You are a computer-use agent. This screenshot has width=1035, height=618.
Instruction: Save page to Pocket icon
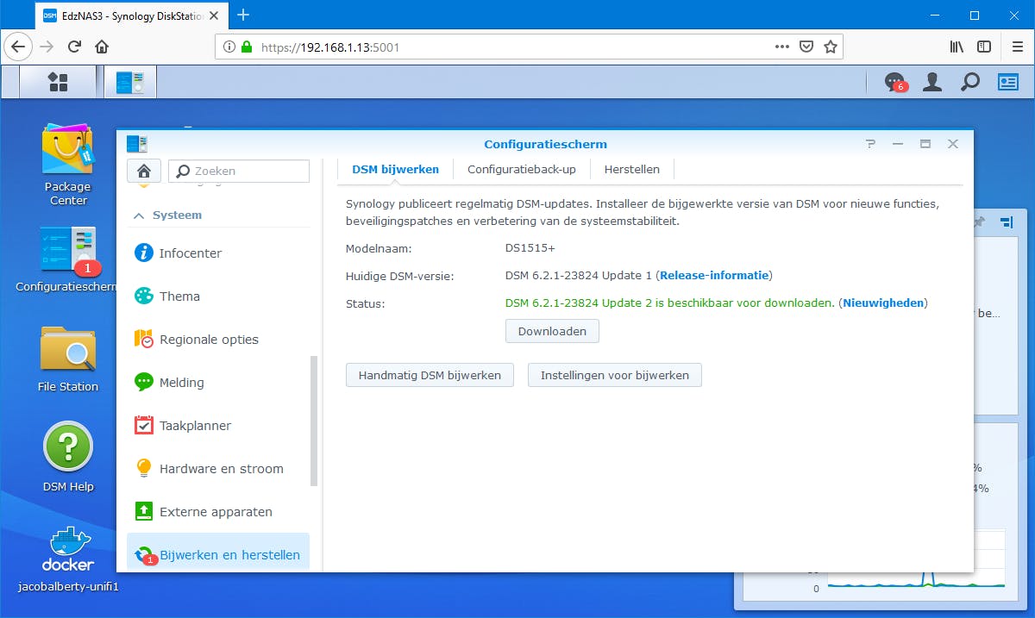806,47
